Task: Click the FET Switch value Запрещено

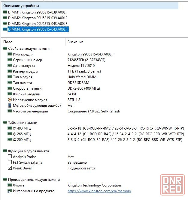Action: click(x=77, y=163)
